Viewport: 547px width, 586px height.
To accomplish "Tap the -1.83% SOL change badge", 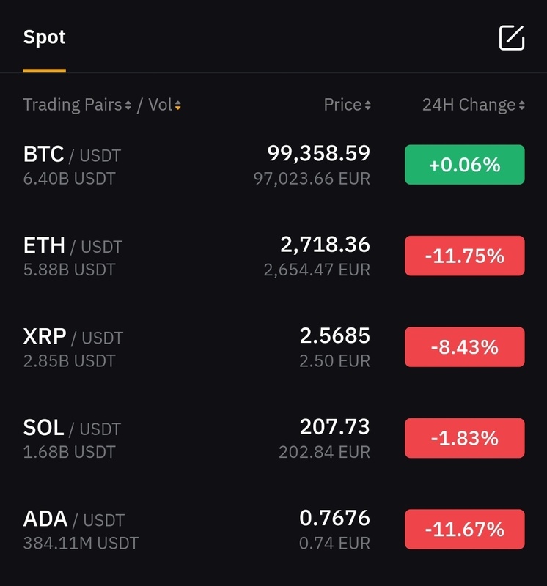I will pos(464,438).
